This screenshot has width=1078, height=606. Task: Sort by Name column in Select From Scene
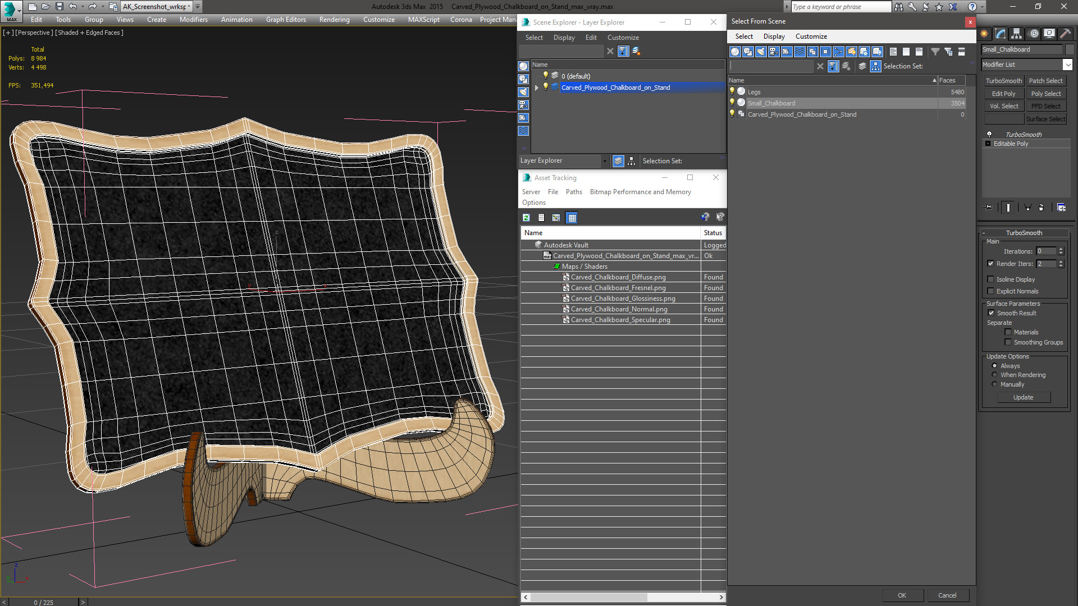(x=833, y=80)
